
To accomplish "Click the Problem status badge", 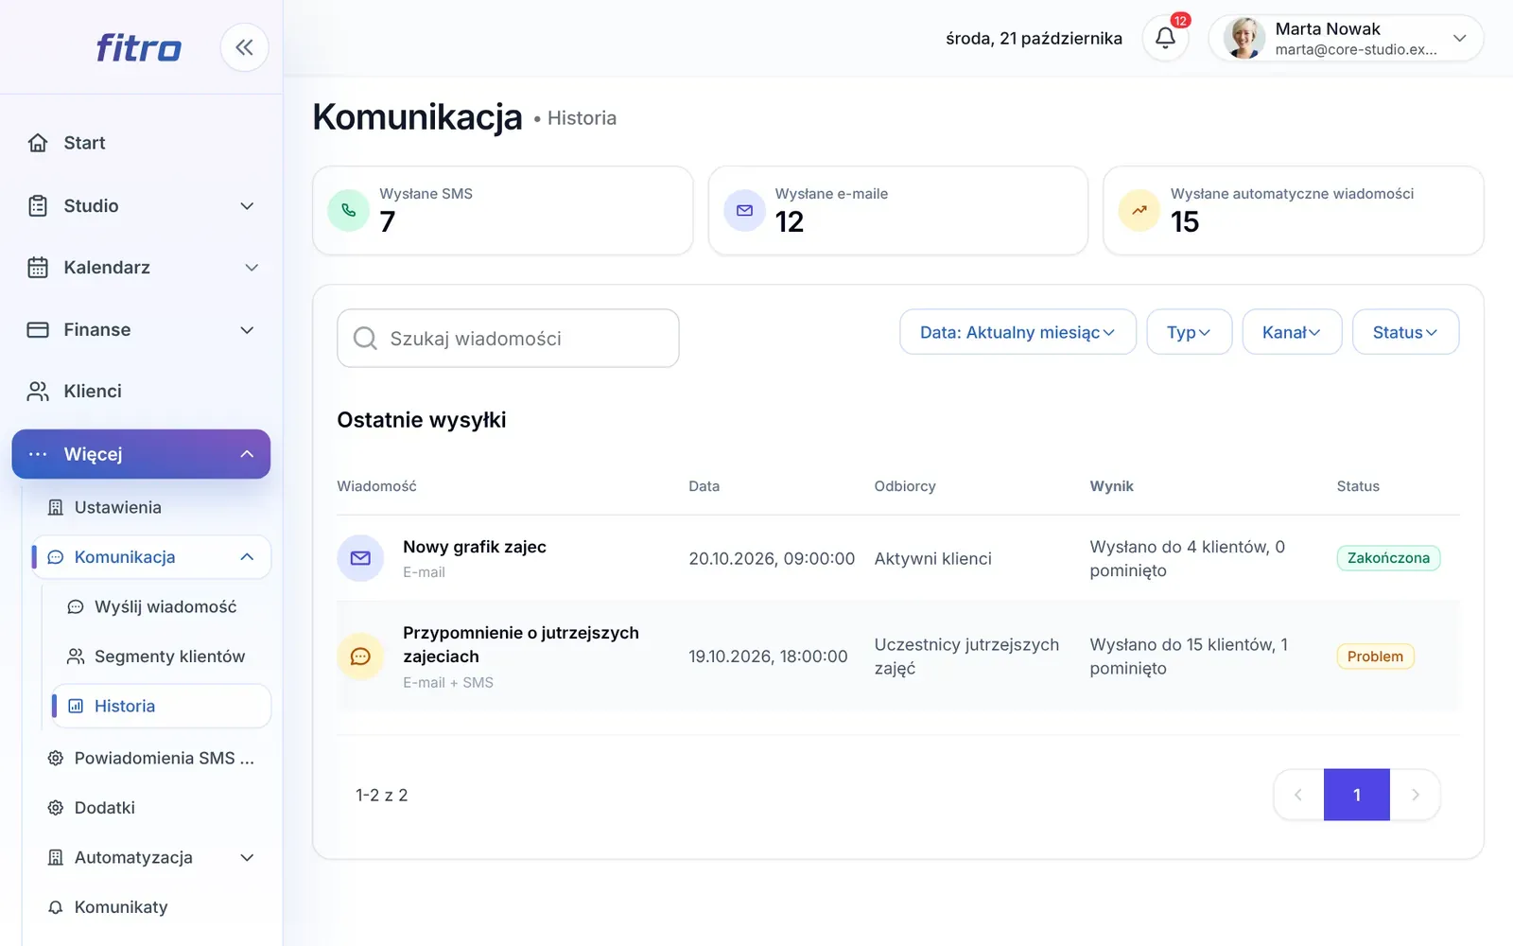I will tap(1375, 657).
